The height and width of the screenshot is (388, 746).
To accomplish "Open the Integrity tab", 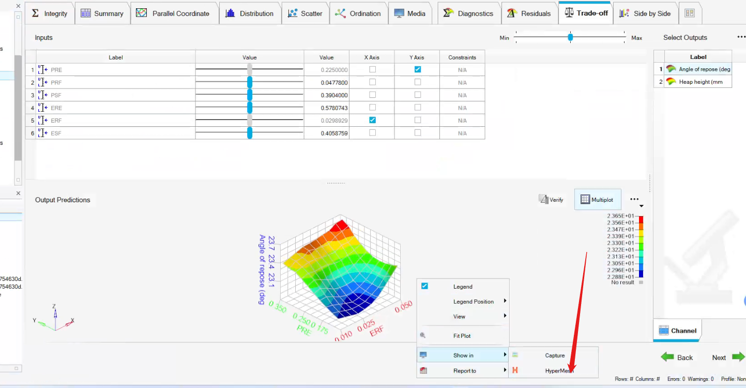I will tap(50, 13).
